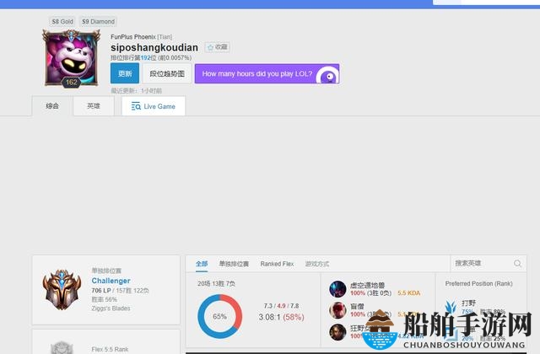Select the Ranked Flex tab

click(x=277, y=264)
